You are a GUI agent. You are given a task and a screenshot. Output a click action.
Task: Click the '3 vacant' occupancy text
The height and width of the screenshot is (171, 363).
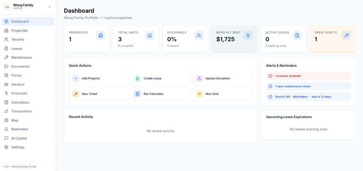tap(173, 46)
